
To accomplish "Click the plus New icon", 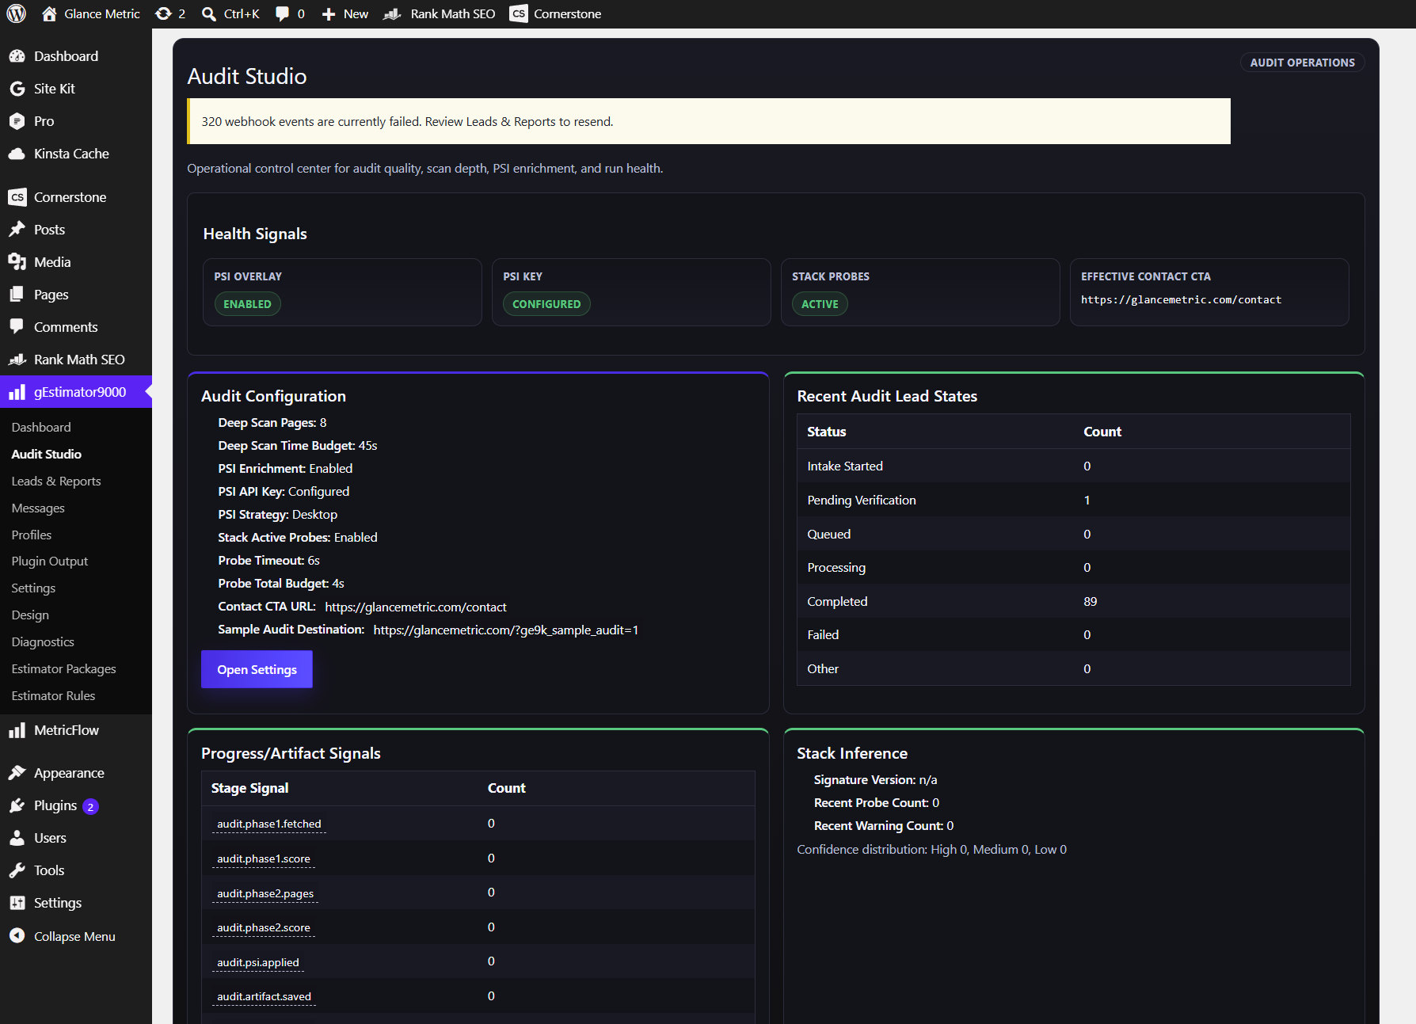I will (x=329, y=13).
